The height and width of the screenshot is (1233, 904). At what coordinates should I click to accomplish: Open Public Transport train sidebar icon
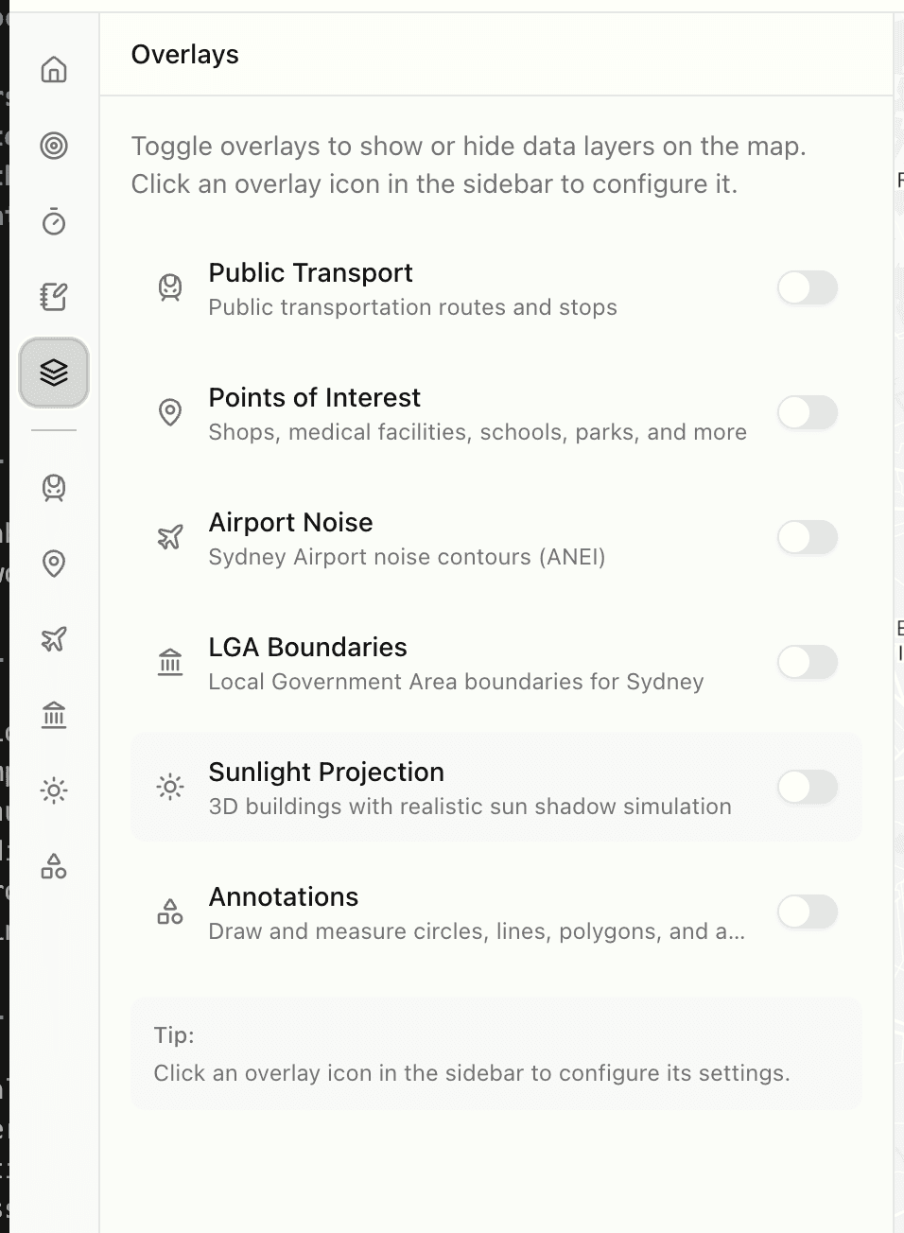coord(54,488)
